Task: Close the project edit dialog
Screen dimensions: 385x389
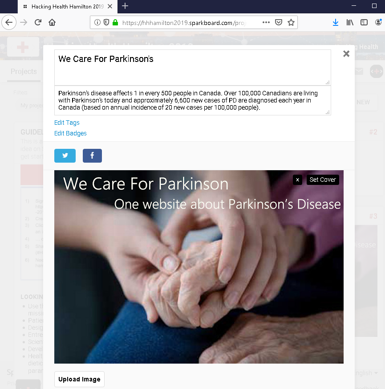Action: click(x=346, y=54)
